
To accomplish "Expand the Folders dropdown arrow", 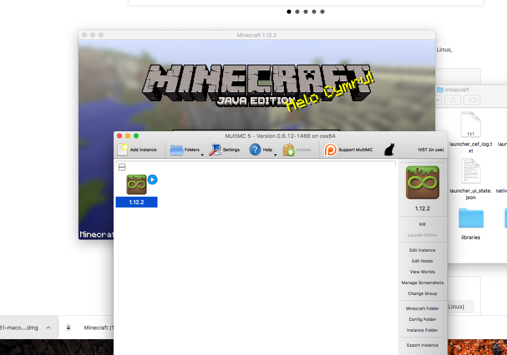I will click(202, 155).
